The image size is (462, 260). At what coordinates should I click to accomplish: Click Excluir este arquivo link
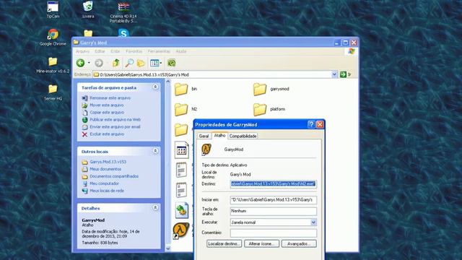pos(107,134)
